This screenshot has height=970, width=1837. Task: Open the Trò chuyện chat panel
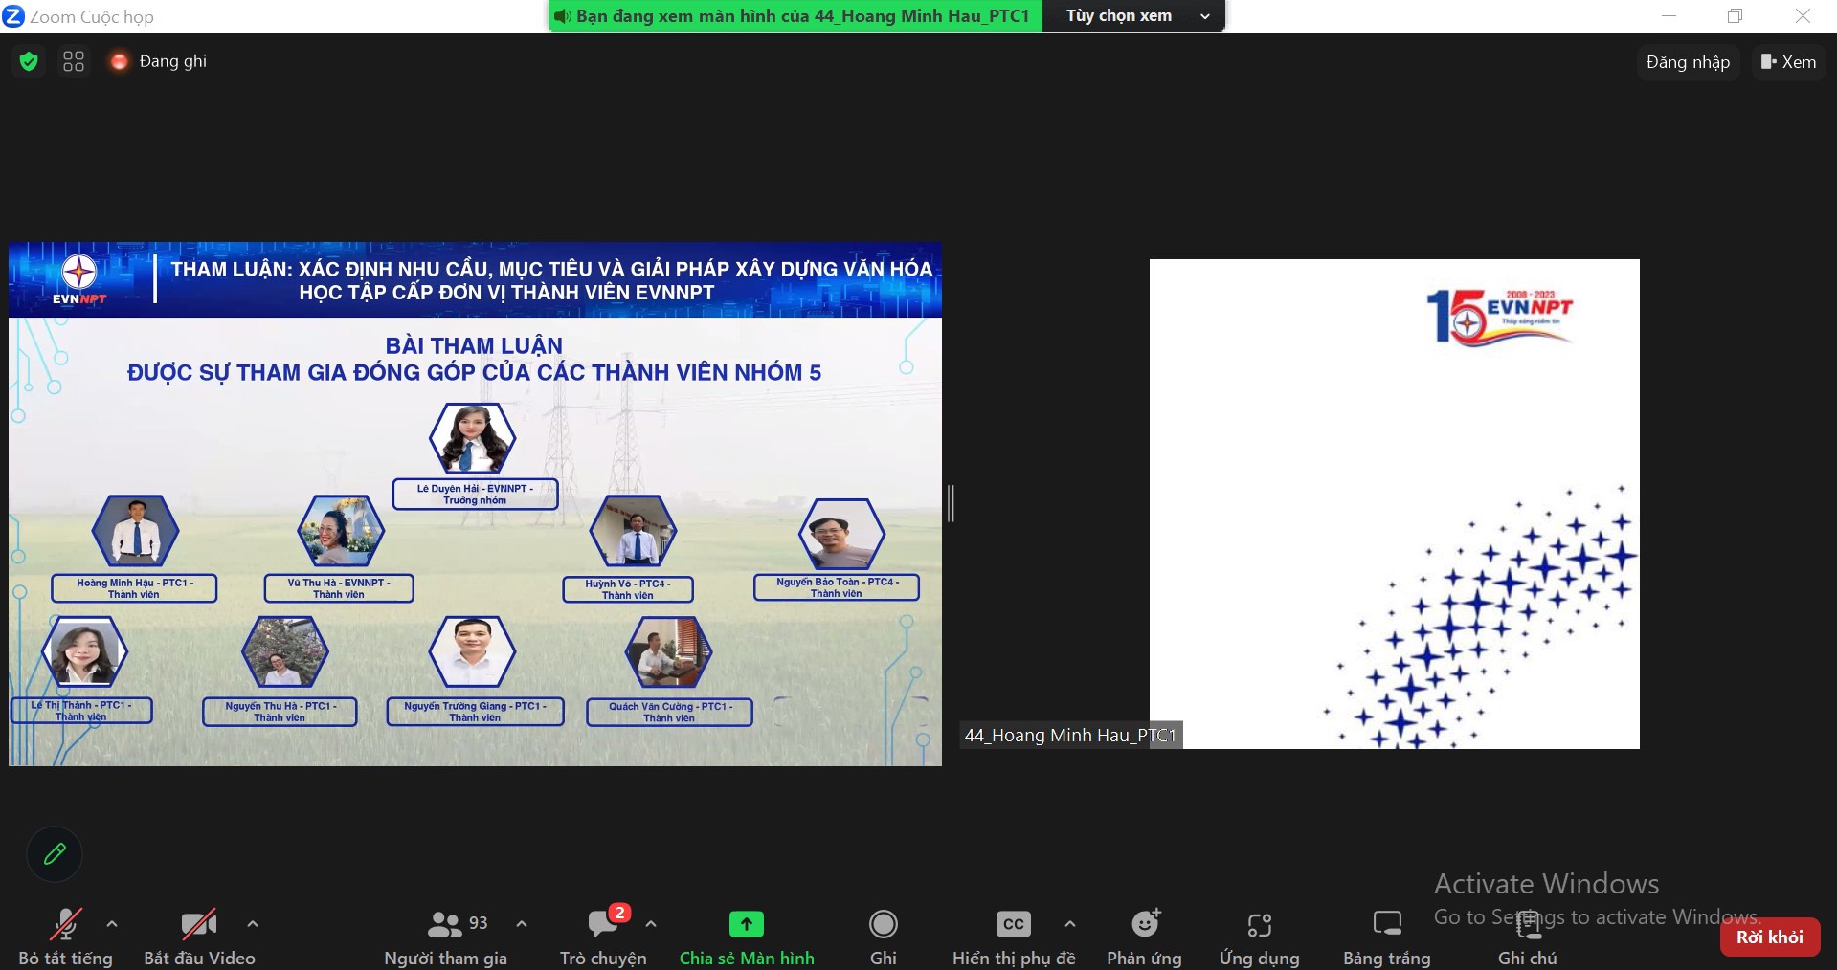tap(603, 938)
